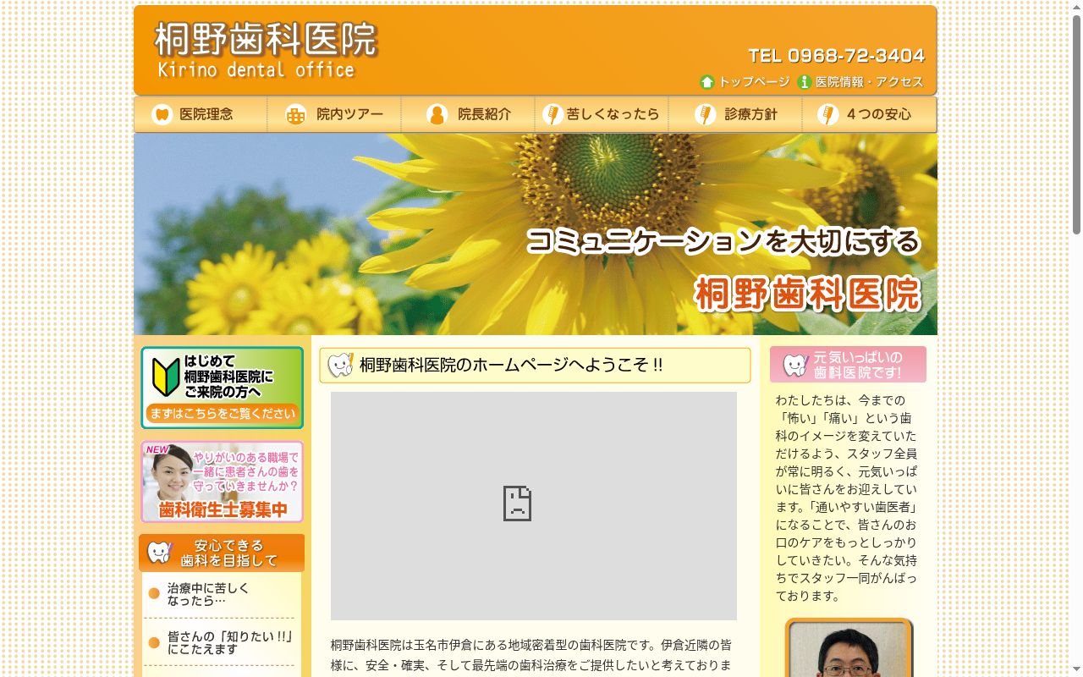
Task: Select 苦しくなったら in the navigation bar
Action: [x=602, y=114]
